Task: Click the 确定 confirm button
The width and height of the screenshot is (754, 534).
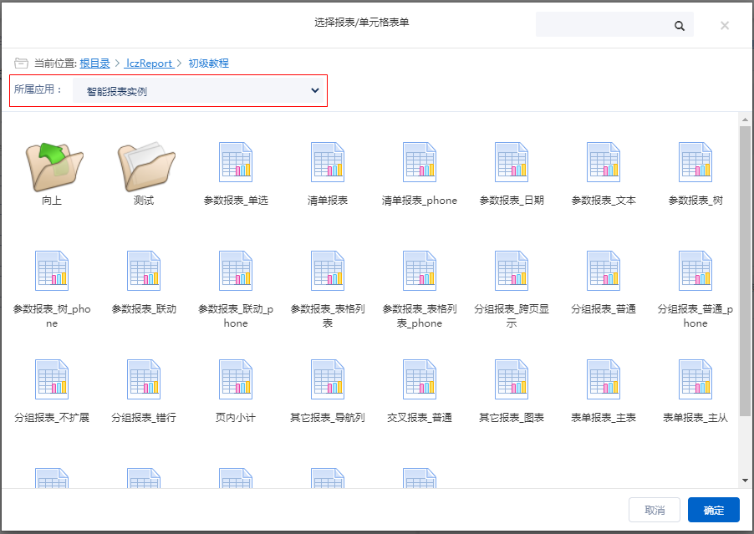Action: 713,510
